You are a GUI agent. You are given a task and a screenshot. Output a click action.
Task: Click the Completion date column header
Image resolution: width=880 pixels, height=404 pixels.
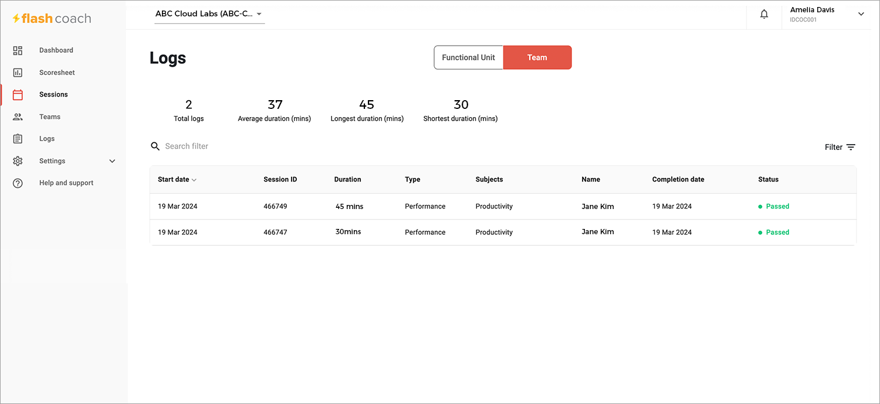coord(678,180)
